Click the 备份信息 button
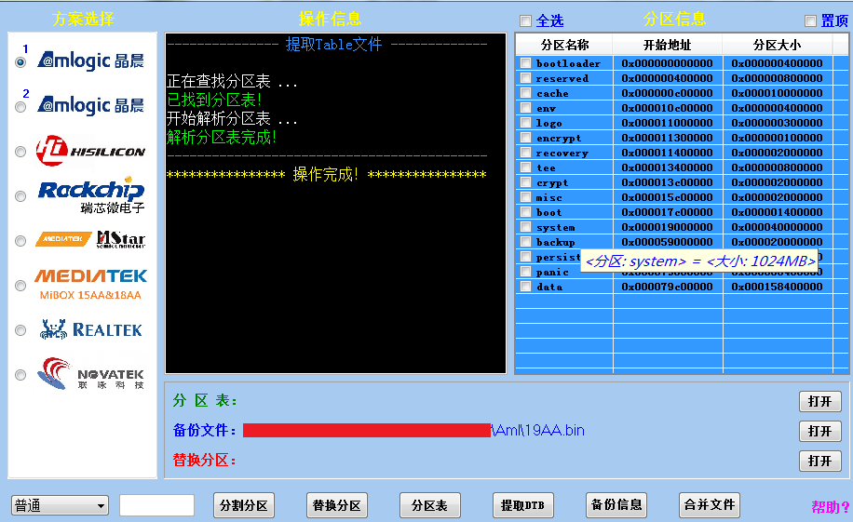The width and height of the screenshot is (853, 522). [x=616, y=504]
